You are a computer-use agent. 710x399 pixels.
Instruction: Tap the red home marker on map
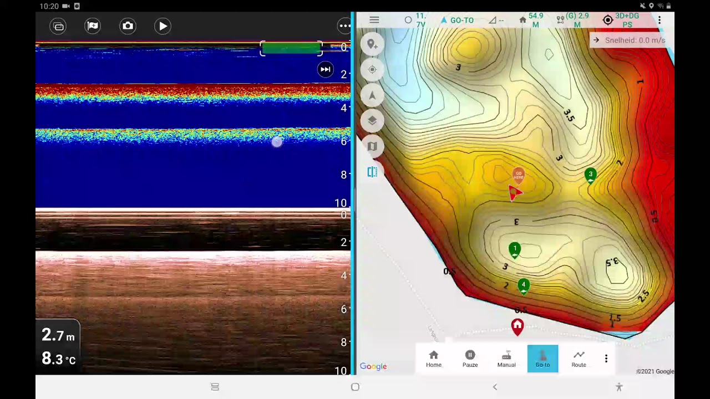click(x=518, y=327)
